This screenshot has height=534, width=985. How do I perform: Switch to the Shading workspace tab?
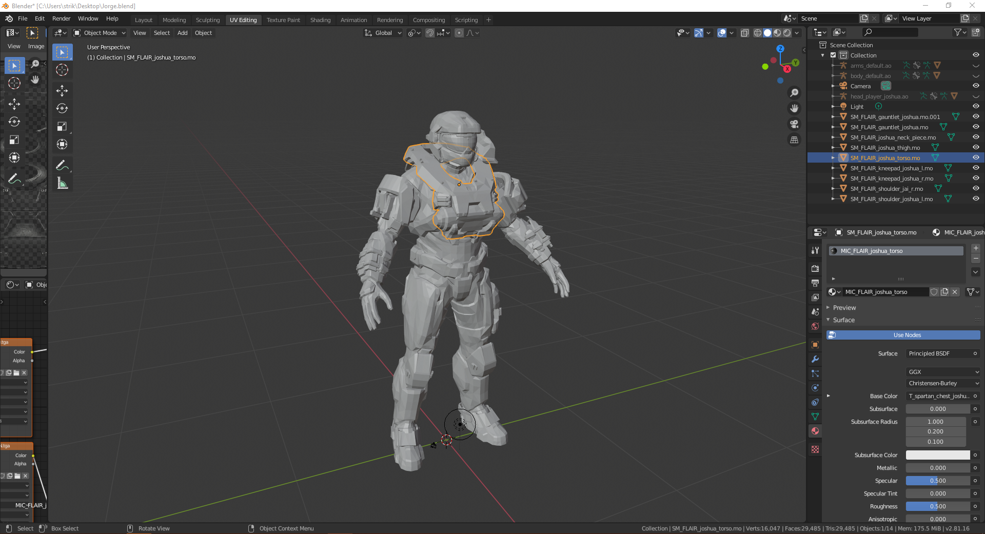coord(320,20)
